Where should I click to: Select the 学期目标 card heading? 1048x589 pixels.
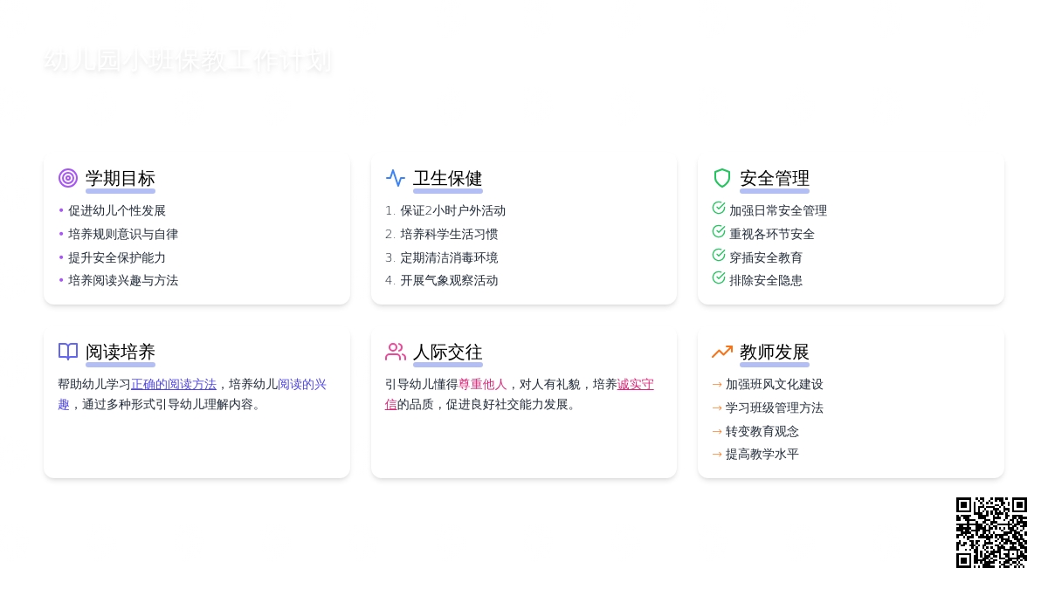point(121,179)
